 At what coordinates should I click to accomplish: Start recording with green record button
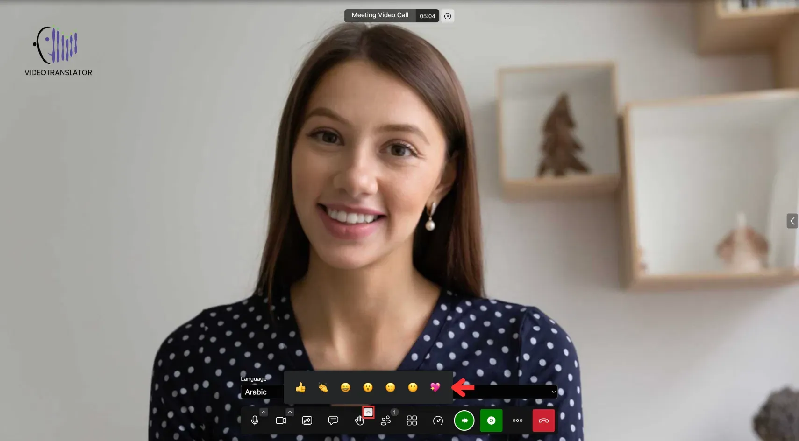click(491, 420)
